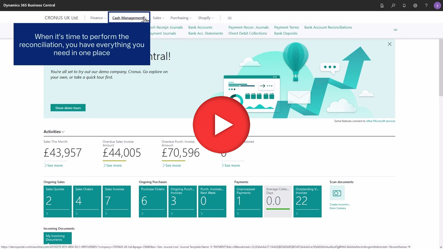Play the video overlay
The width and height of the screenshot is (443, 249).
coord(221,124)
